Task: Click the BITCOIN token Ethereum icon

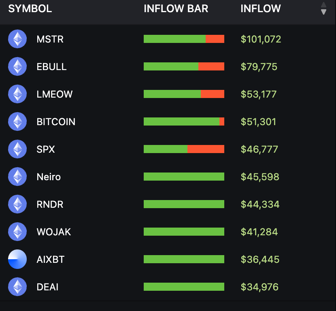Action: tap(17, 121)
